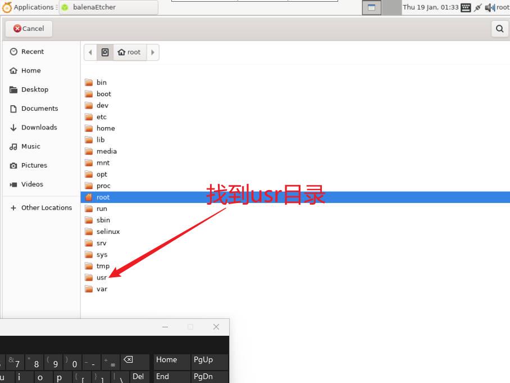
Task: Click the balenaEtcher taskbar button
Action: pos(108,7)
